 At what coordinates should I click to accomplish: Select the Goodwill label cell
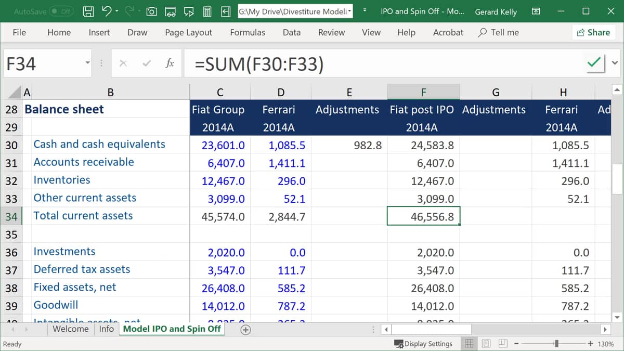[111, 305]
